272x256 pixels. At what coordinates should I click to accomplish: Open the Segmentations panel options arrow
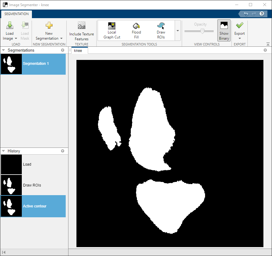63,50
